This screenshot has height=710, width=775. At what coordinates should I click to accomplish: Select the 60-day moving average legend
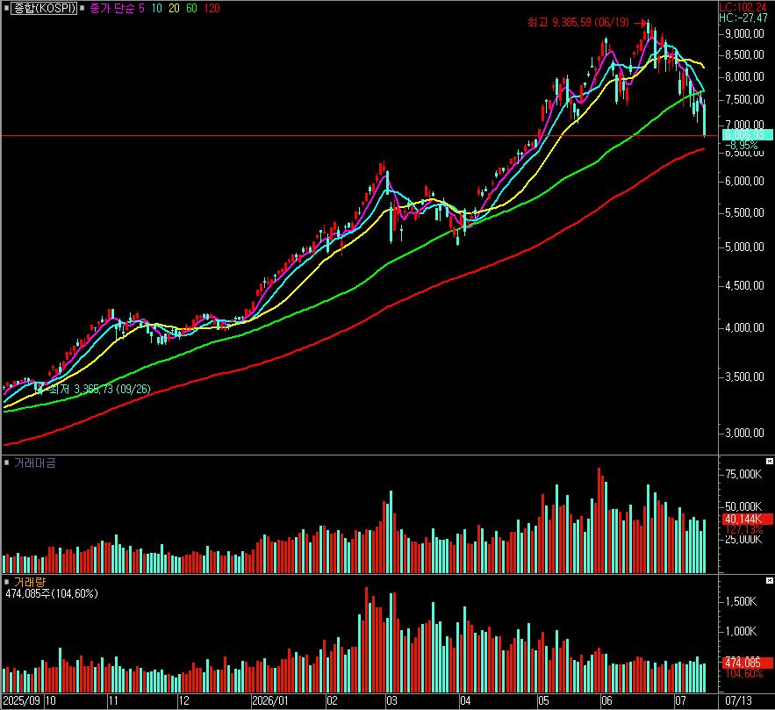[191, 9]
